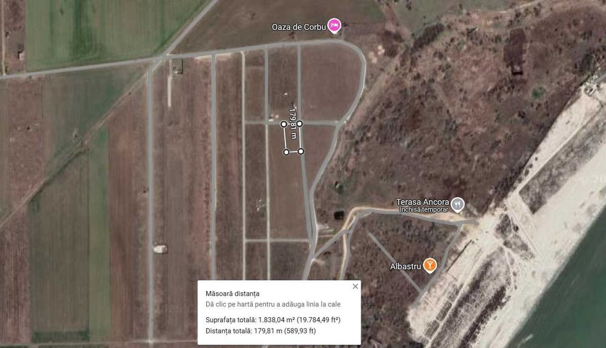Select the lower-right measurement vertex point
Screen dimensions: 606x348
click(301, 151)
